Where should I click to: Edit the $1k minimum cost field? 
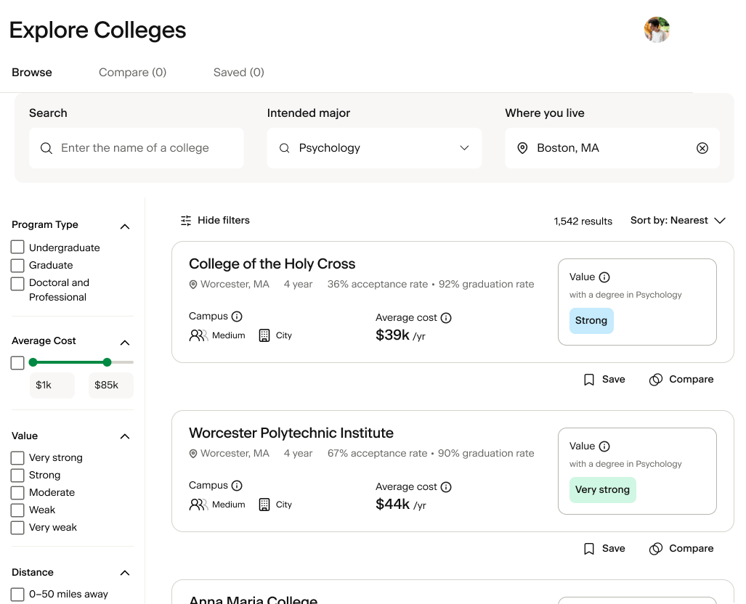(52, 385)
